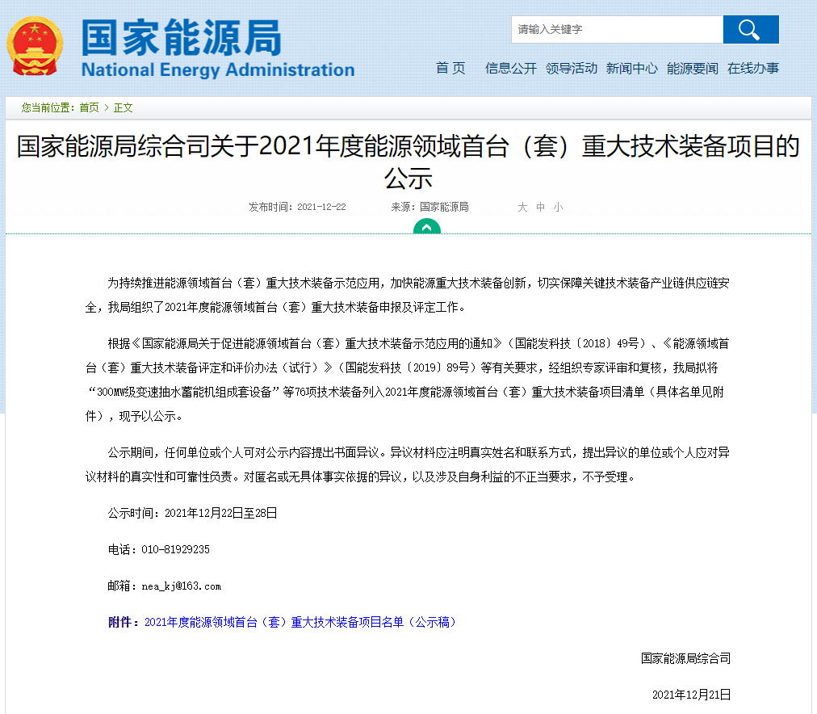Open the 2021年度 项目名单（公示稿） attachment link
The image size is (817, 714).
[x=300, y=622]
